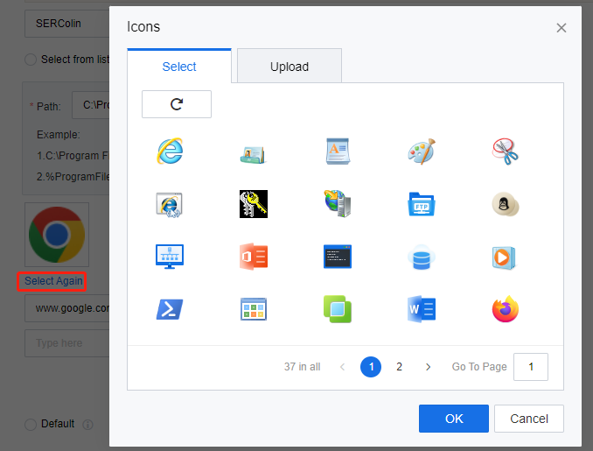This screenshot has width=593, height=451.
Task: Cancel the Icons dialog
Action: (x=528, y=419)
